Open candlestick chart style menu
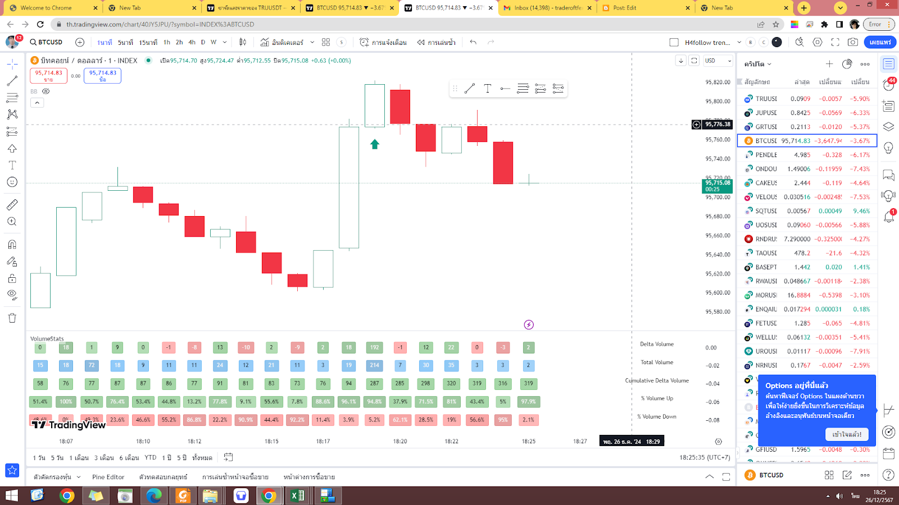The image size is (899, 505). [x=243, y=42]
